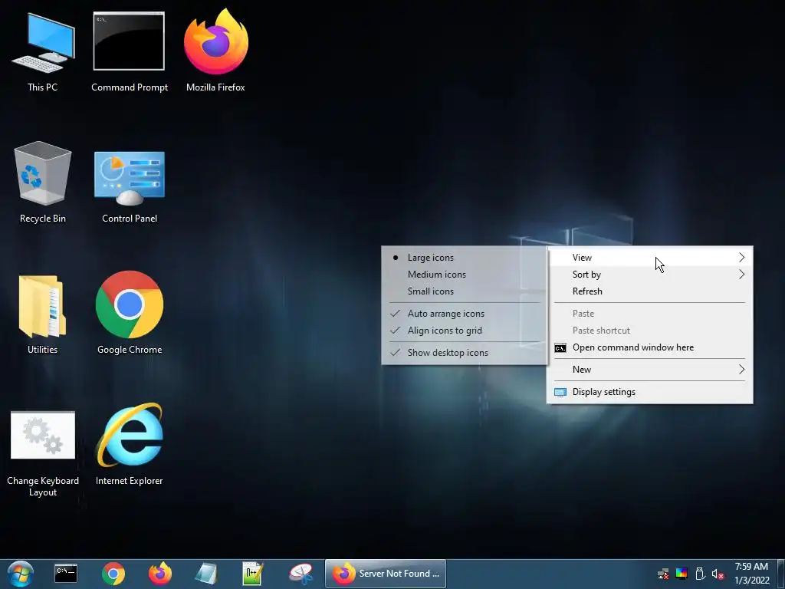The image size is (785, 589).
Task: Click the network status tray icon
Action: (663, 574)
